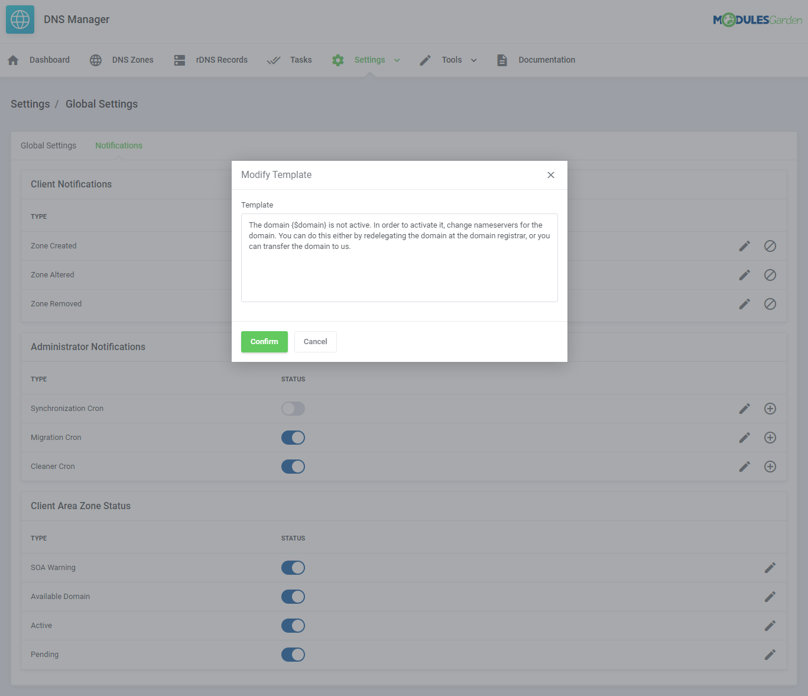Screen dimensions: 808x696
Task: Click the Dashboard home icon
Action: click(12, 60)
